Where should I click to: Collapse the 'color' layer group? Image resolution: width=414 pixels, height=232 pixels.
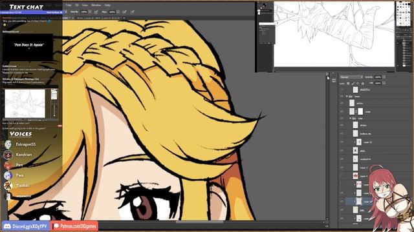(x=351, y=119)
